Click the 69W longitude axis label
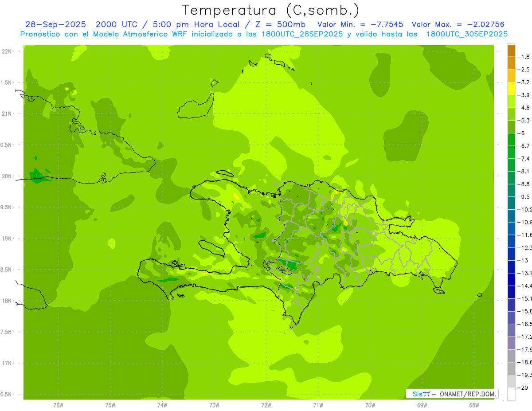 [x=422, y=405]
